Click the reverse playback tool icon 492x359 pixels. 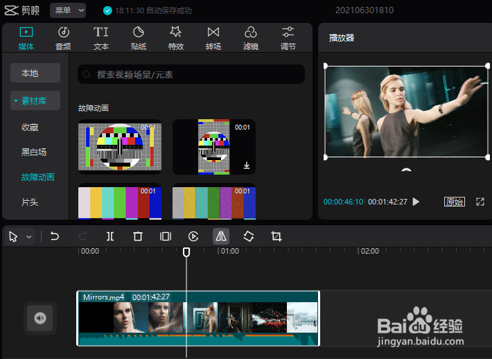(x=193, y=236)
